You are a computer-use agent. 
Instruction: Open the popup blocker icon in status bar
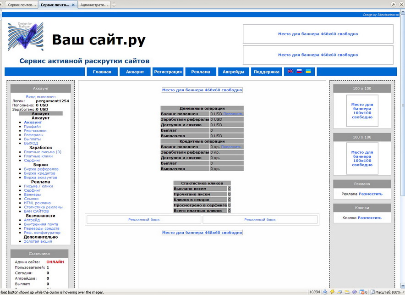tap(362, 292)
